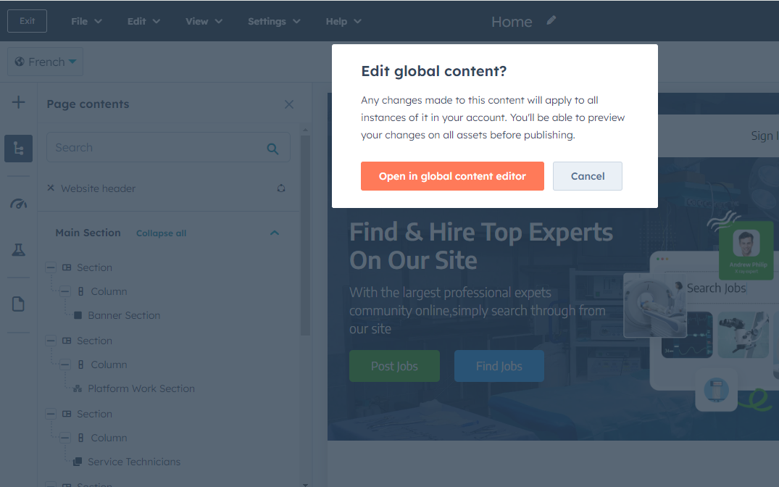Click the Find & Hire Top Experts heading

coord(480,246)
